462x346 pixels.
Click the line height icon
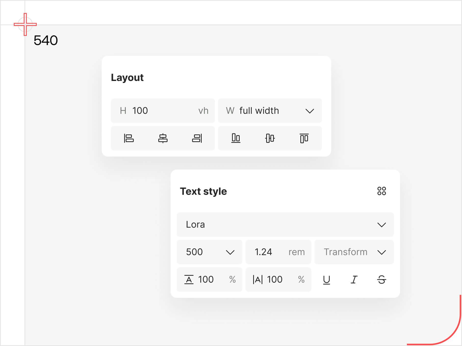click(x=189, y=280)
